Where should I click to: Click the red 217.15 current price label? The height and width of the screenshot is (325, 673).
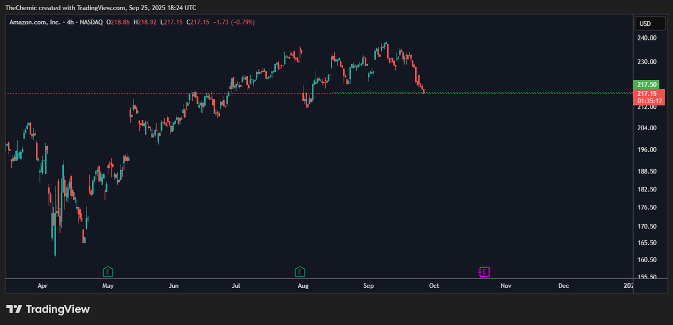pyautogui.click(x=647, y=93)
